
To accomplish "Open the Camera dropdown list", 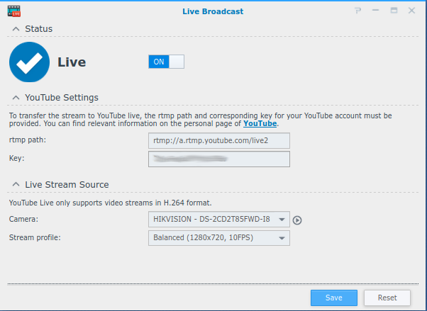I will pos(219,219).
